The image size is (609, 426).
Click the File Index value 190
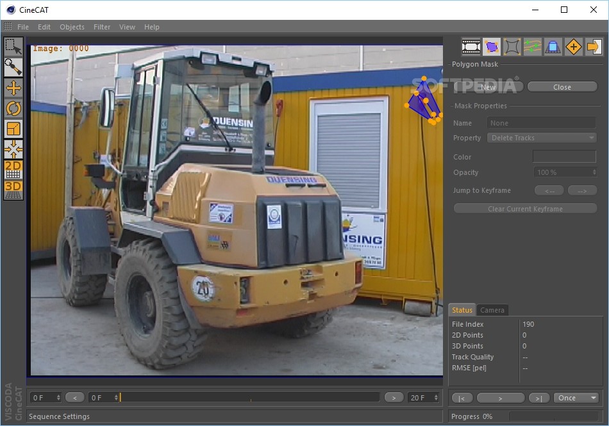[x=528, y=324]
